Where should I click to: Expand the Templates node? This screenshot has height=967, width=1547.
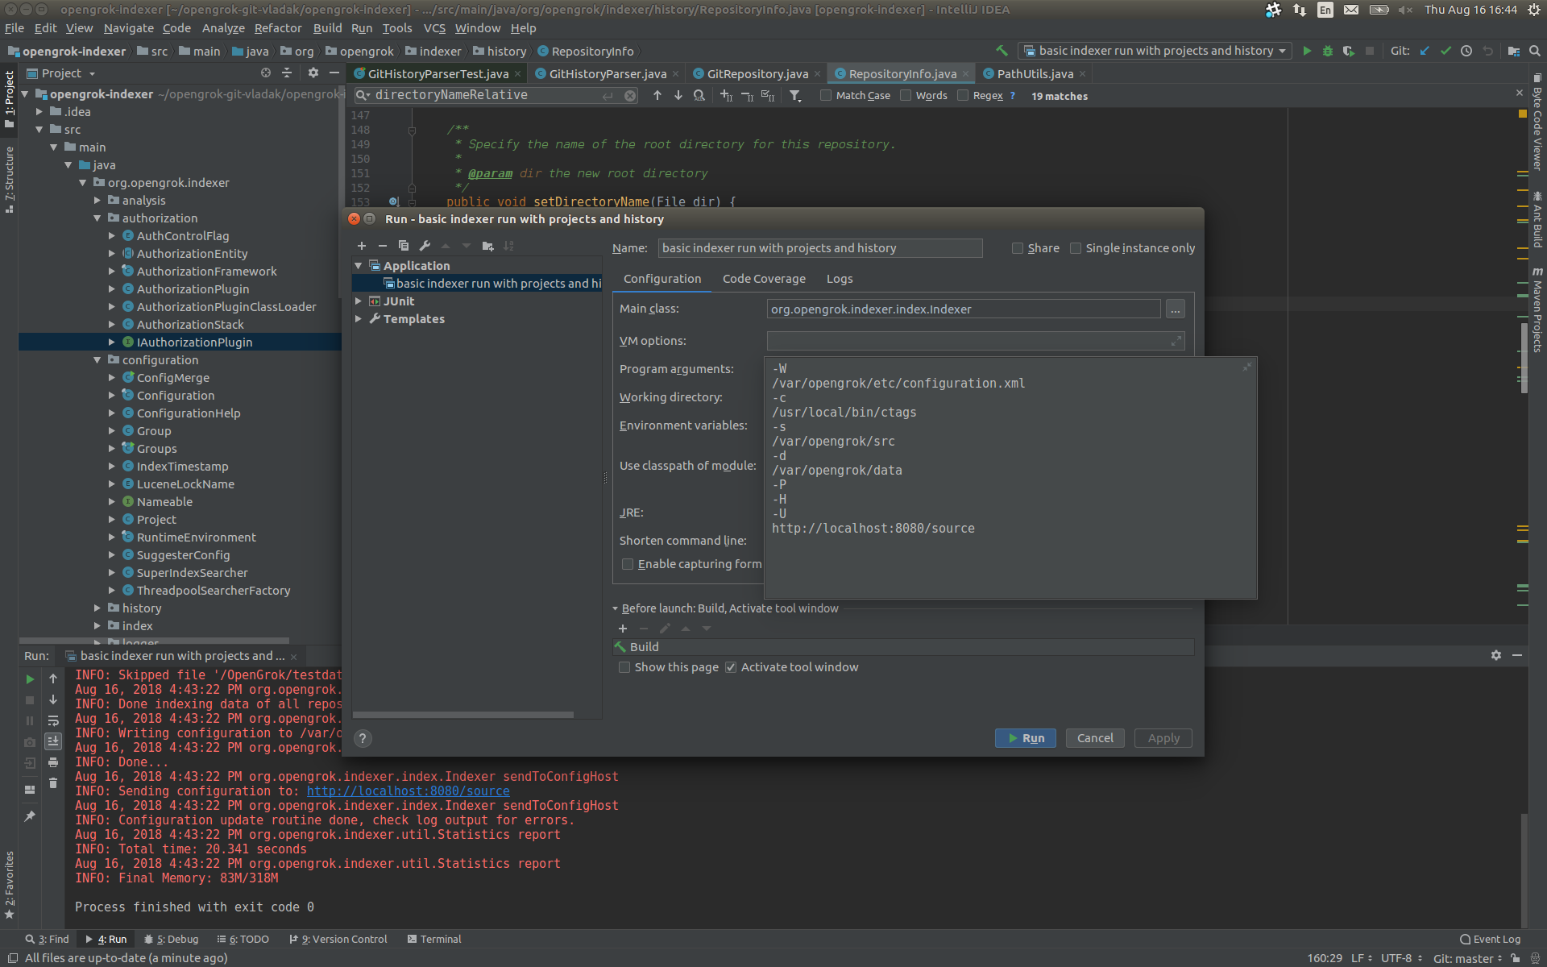(x=360, y=319)
